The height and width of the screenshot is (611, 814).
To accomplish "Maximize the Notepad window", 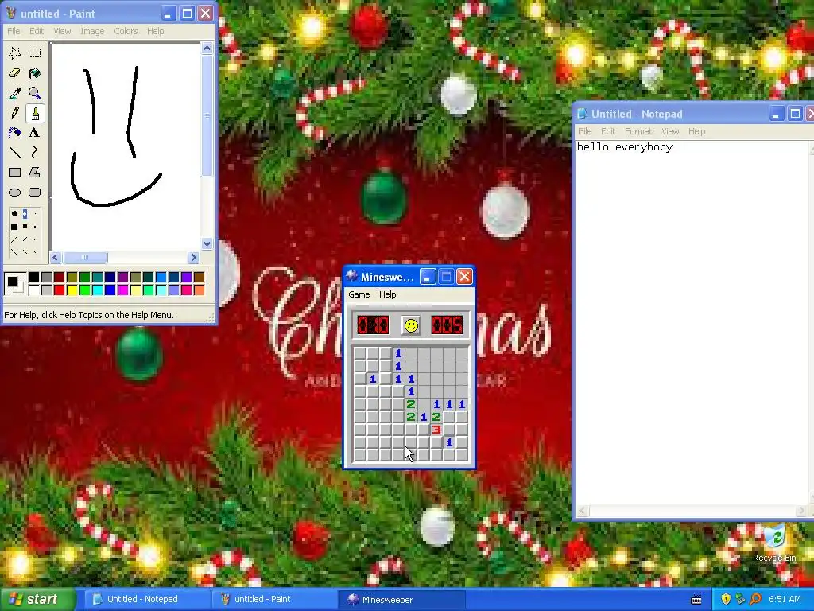I will [794, 114].
